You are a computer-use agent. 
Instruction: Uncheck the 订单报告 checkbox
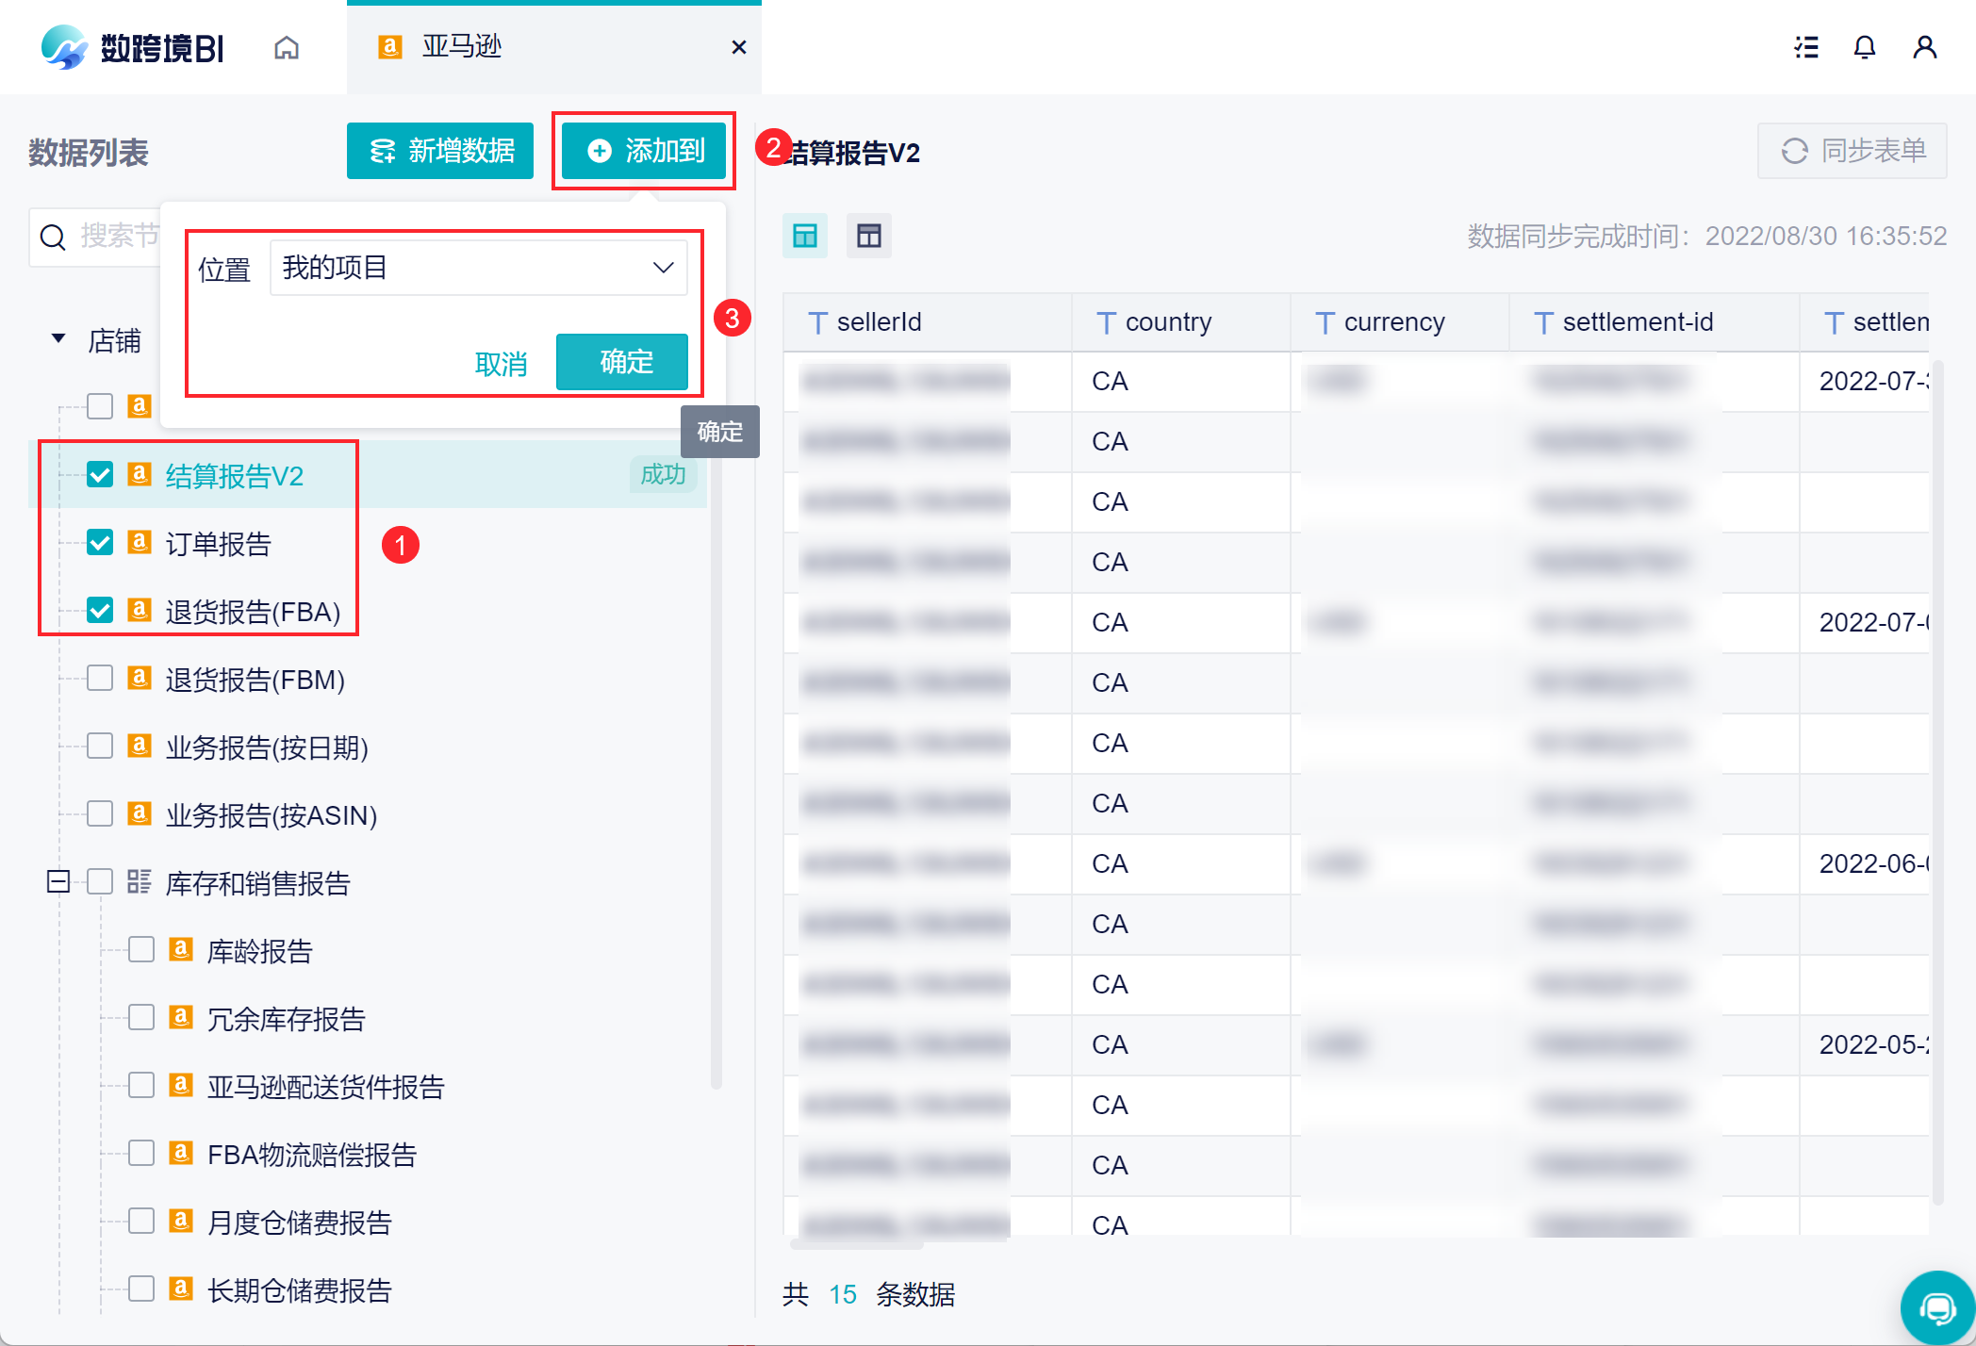[100, 543]
